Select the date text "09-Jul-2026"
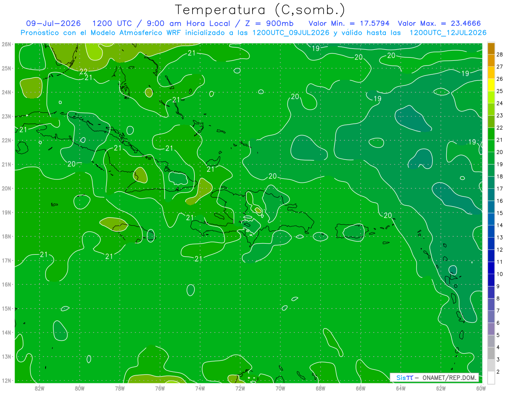Viewport: 511px width, 394px height. coord(53,23)
